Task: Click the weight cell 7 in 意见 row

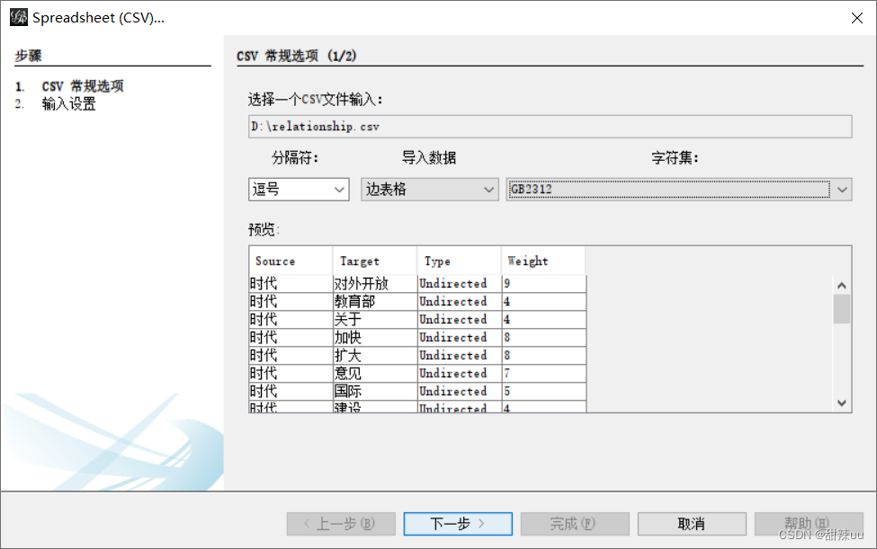Action: click(543, 373)
